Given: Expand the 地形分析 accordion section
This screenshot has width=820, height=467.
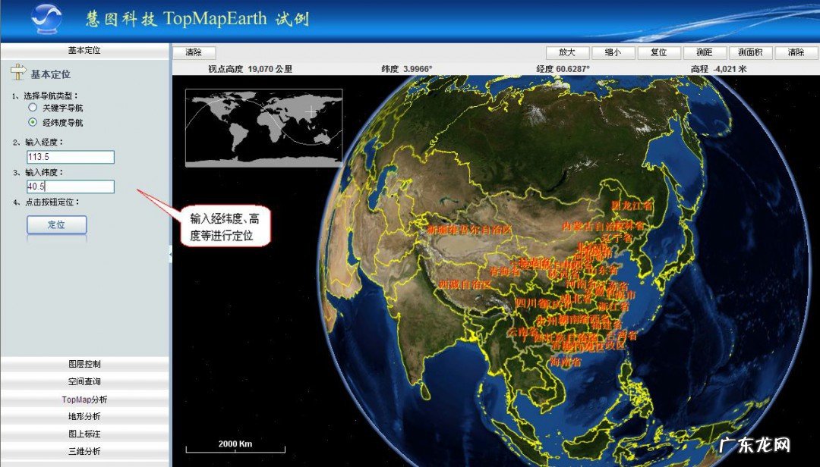Looking at the screenshot, I should pos(85,416).
